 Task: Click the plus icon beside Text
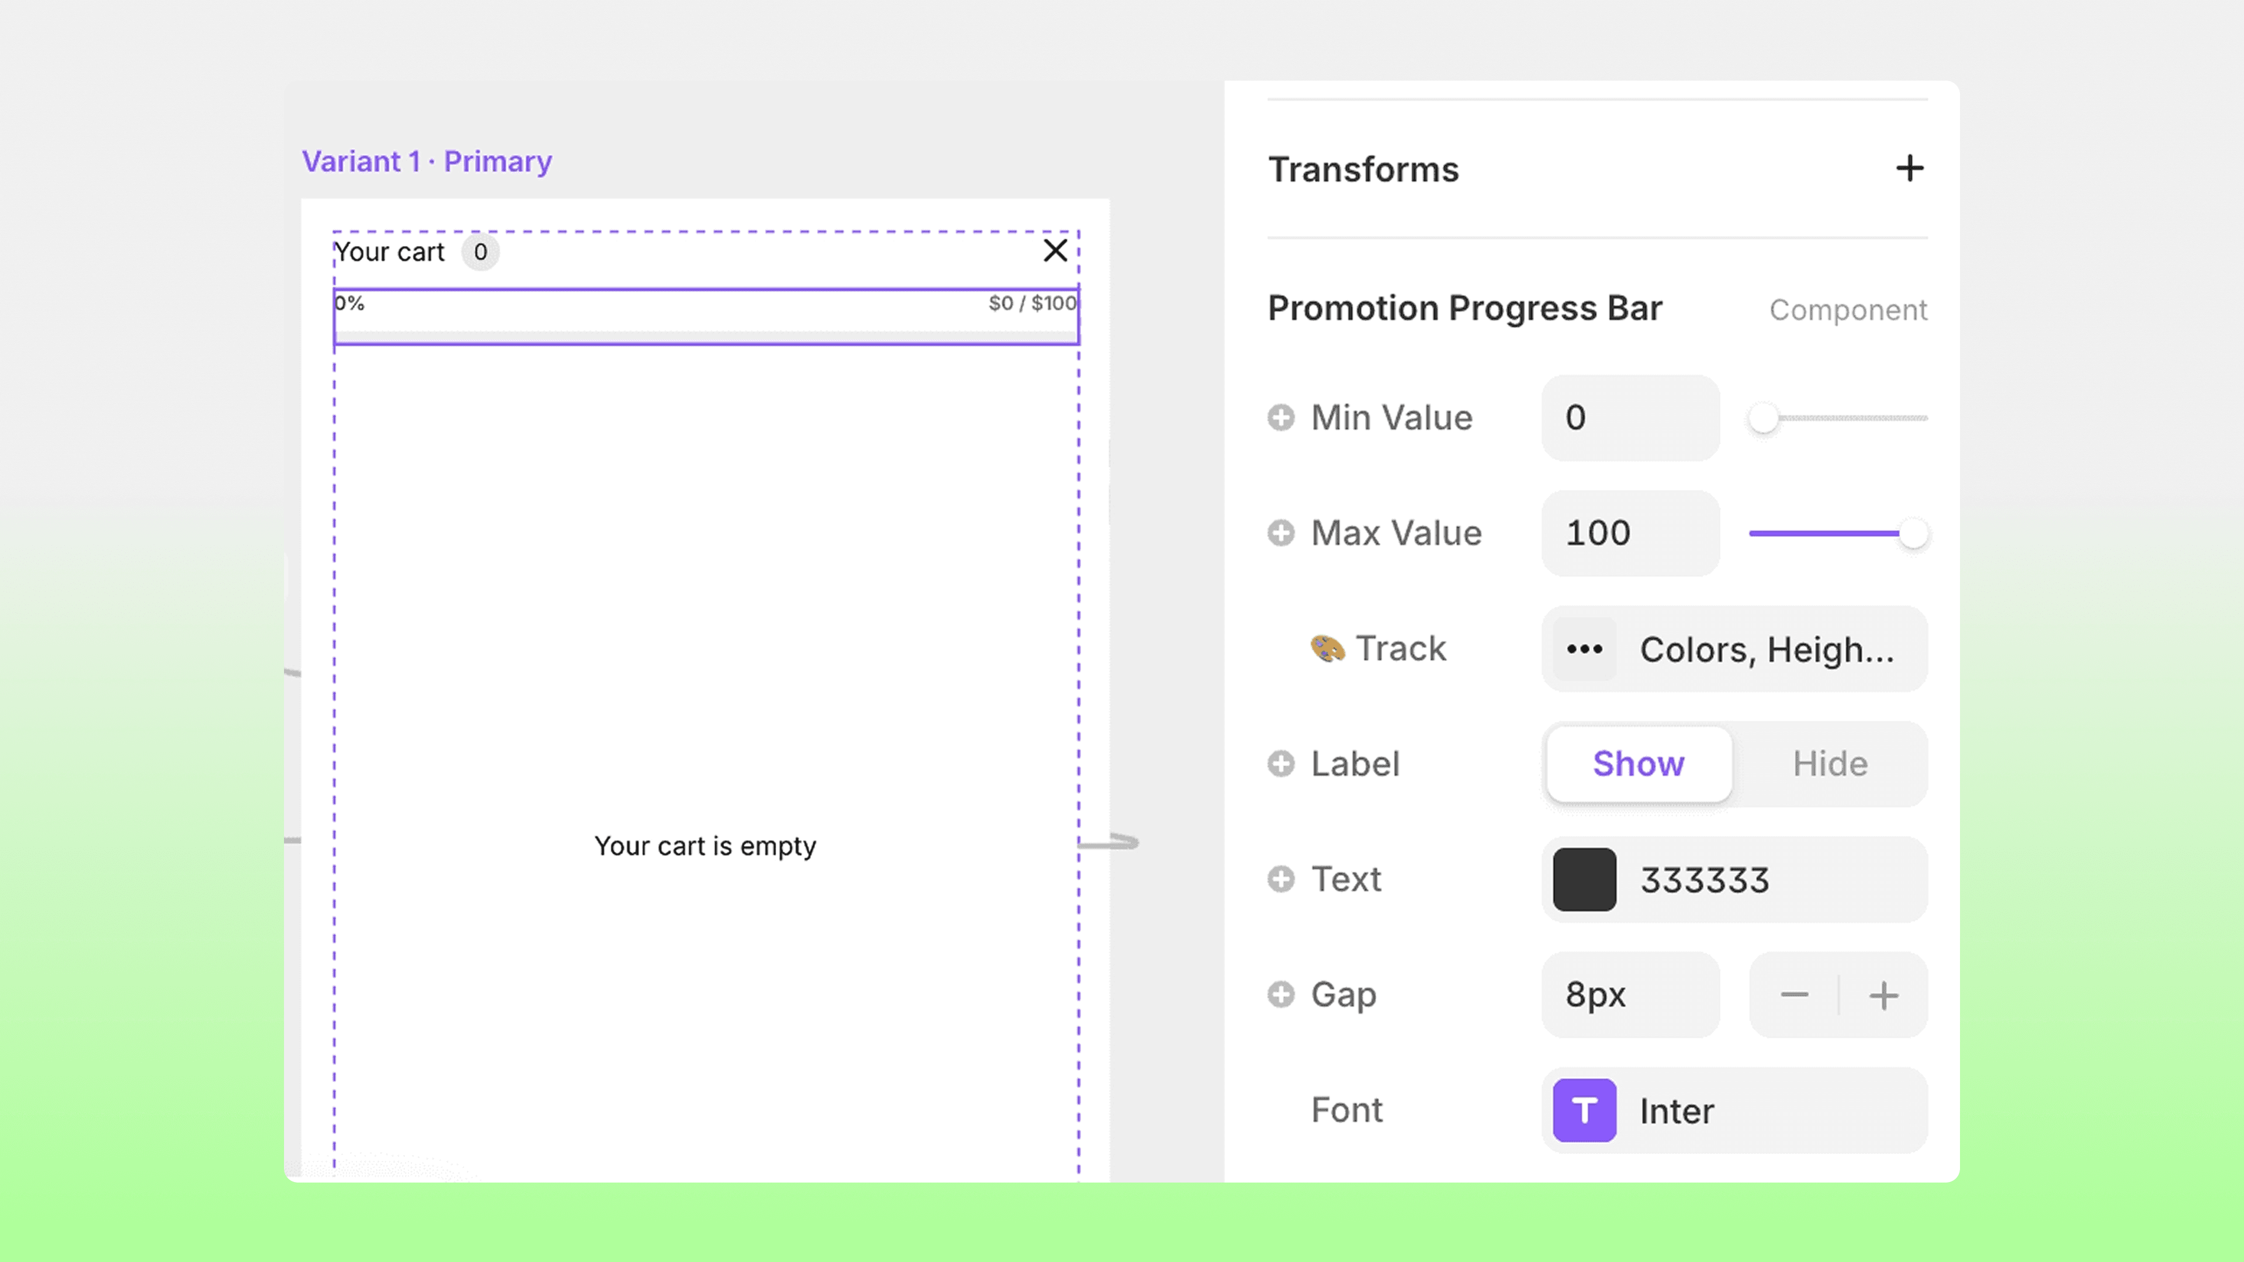[x=1280, y=879]
